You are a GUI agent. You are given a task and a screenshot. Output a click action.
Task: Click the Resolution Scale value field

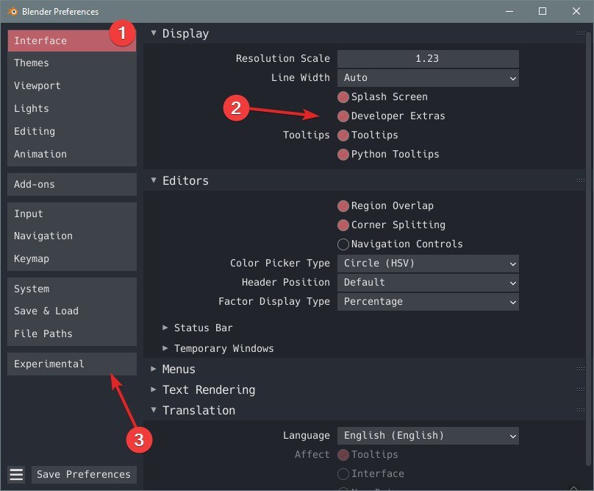click(428, 59)
